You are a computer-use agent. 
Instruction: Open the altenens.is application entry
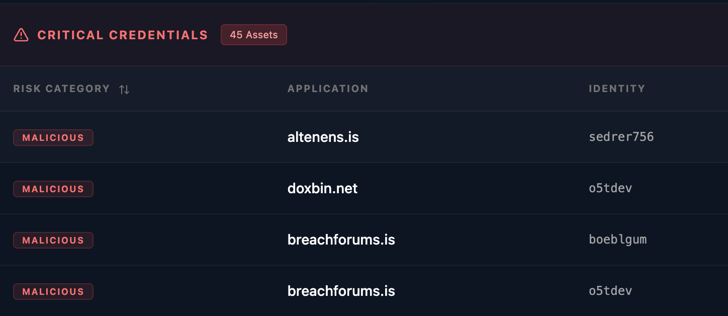coord(323,137)
